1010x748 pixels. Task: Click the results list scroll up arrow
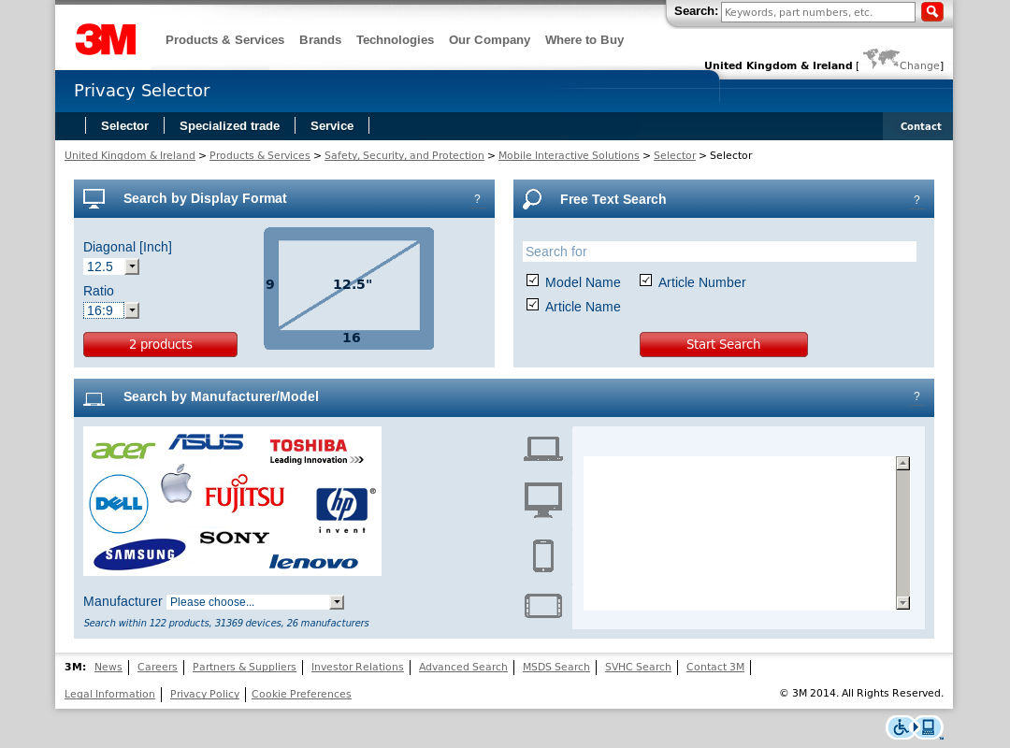[x=903, y=463]
